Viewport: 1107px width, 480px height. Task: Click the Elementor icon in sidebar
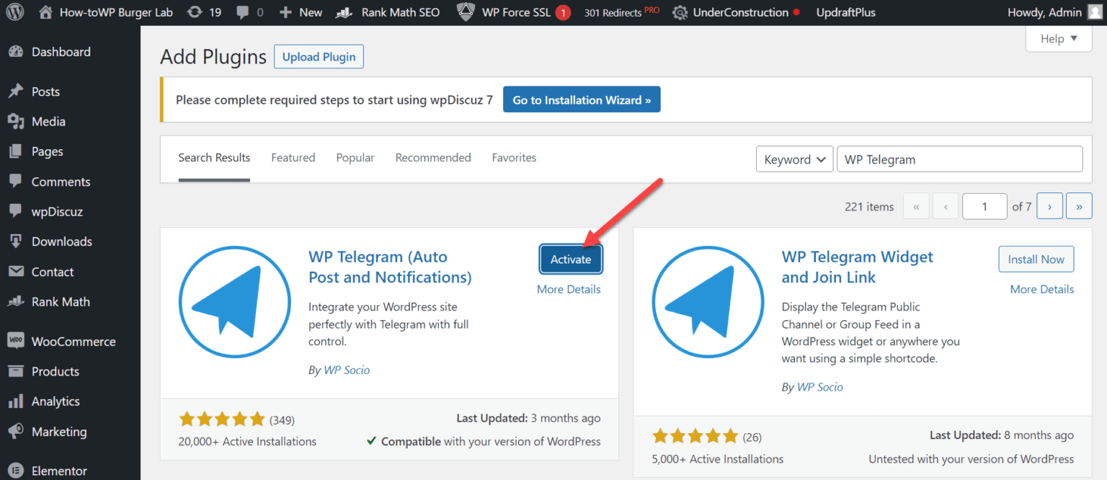coord(16,471)
